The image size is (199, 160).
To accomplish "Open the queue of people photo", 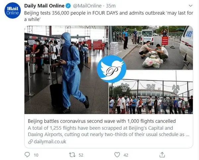I will pyautogui.click(x=151, y=92).
